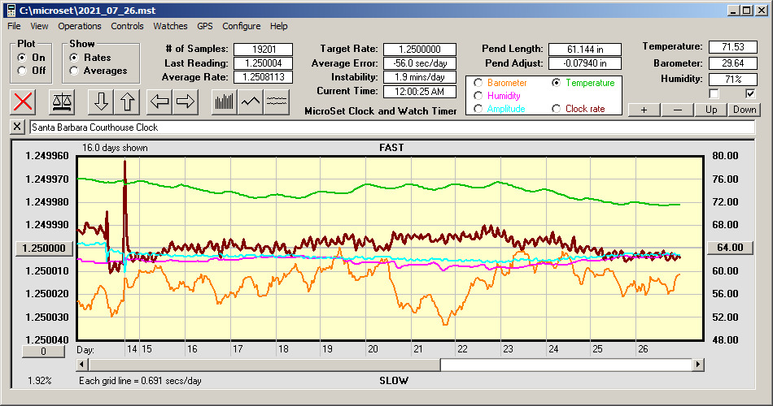773x406 pixels.
Task: Click the MicroSet title bar app icon
Action: pyautogui.click(x=11, y=11)
